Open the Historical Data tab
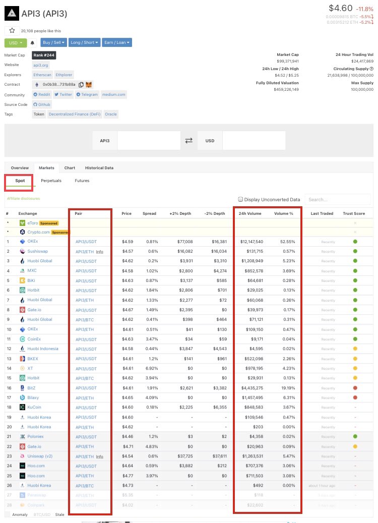Image resolution: width=378 pixels, height=523 pixels. [99, 168]
